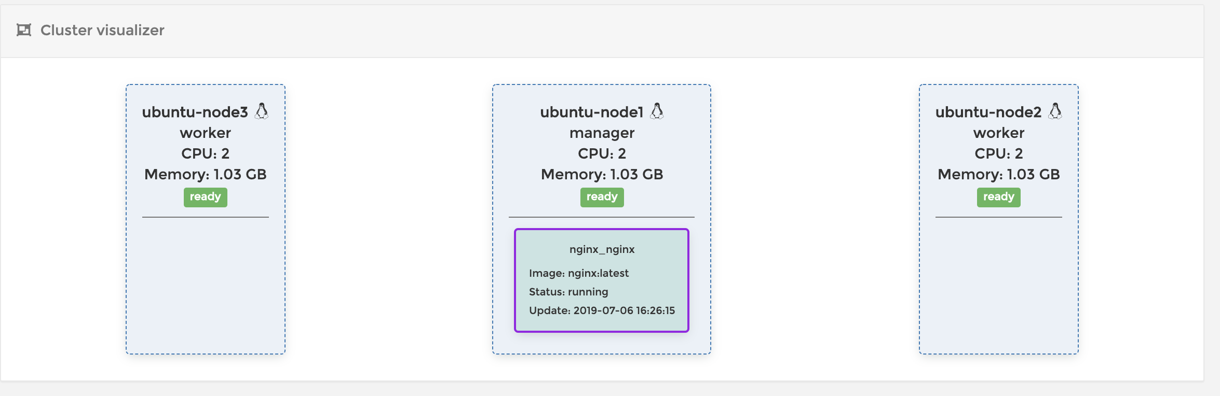This screenshot has width=1220, height=396.
Task: Click worker role label on ubuntu-node2
Action: point(998,133)
